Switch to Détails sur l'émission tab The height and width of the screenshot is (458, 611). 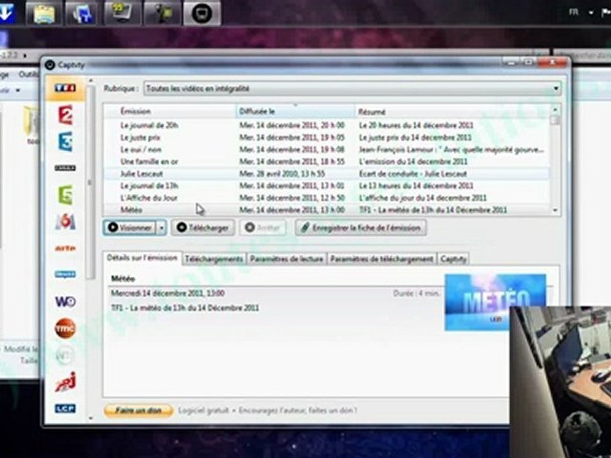point(142,258)
